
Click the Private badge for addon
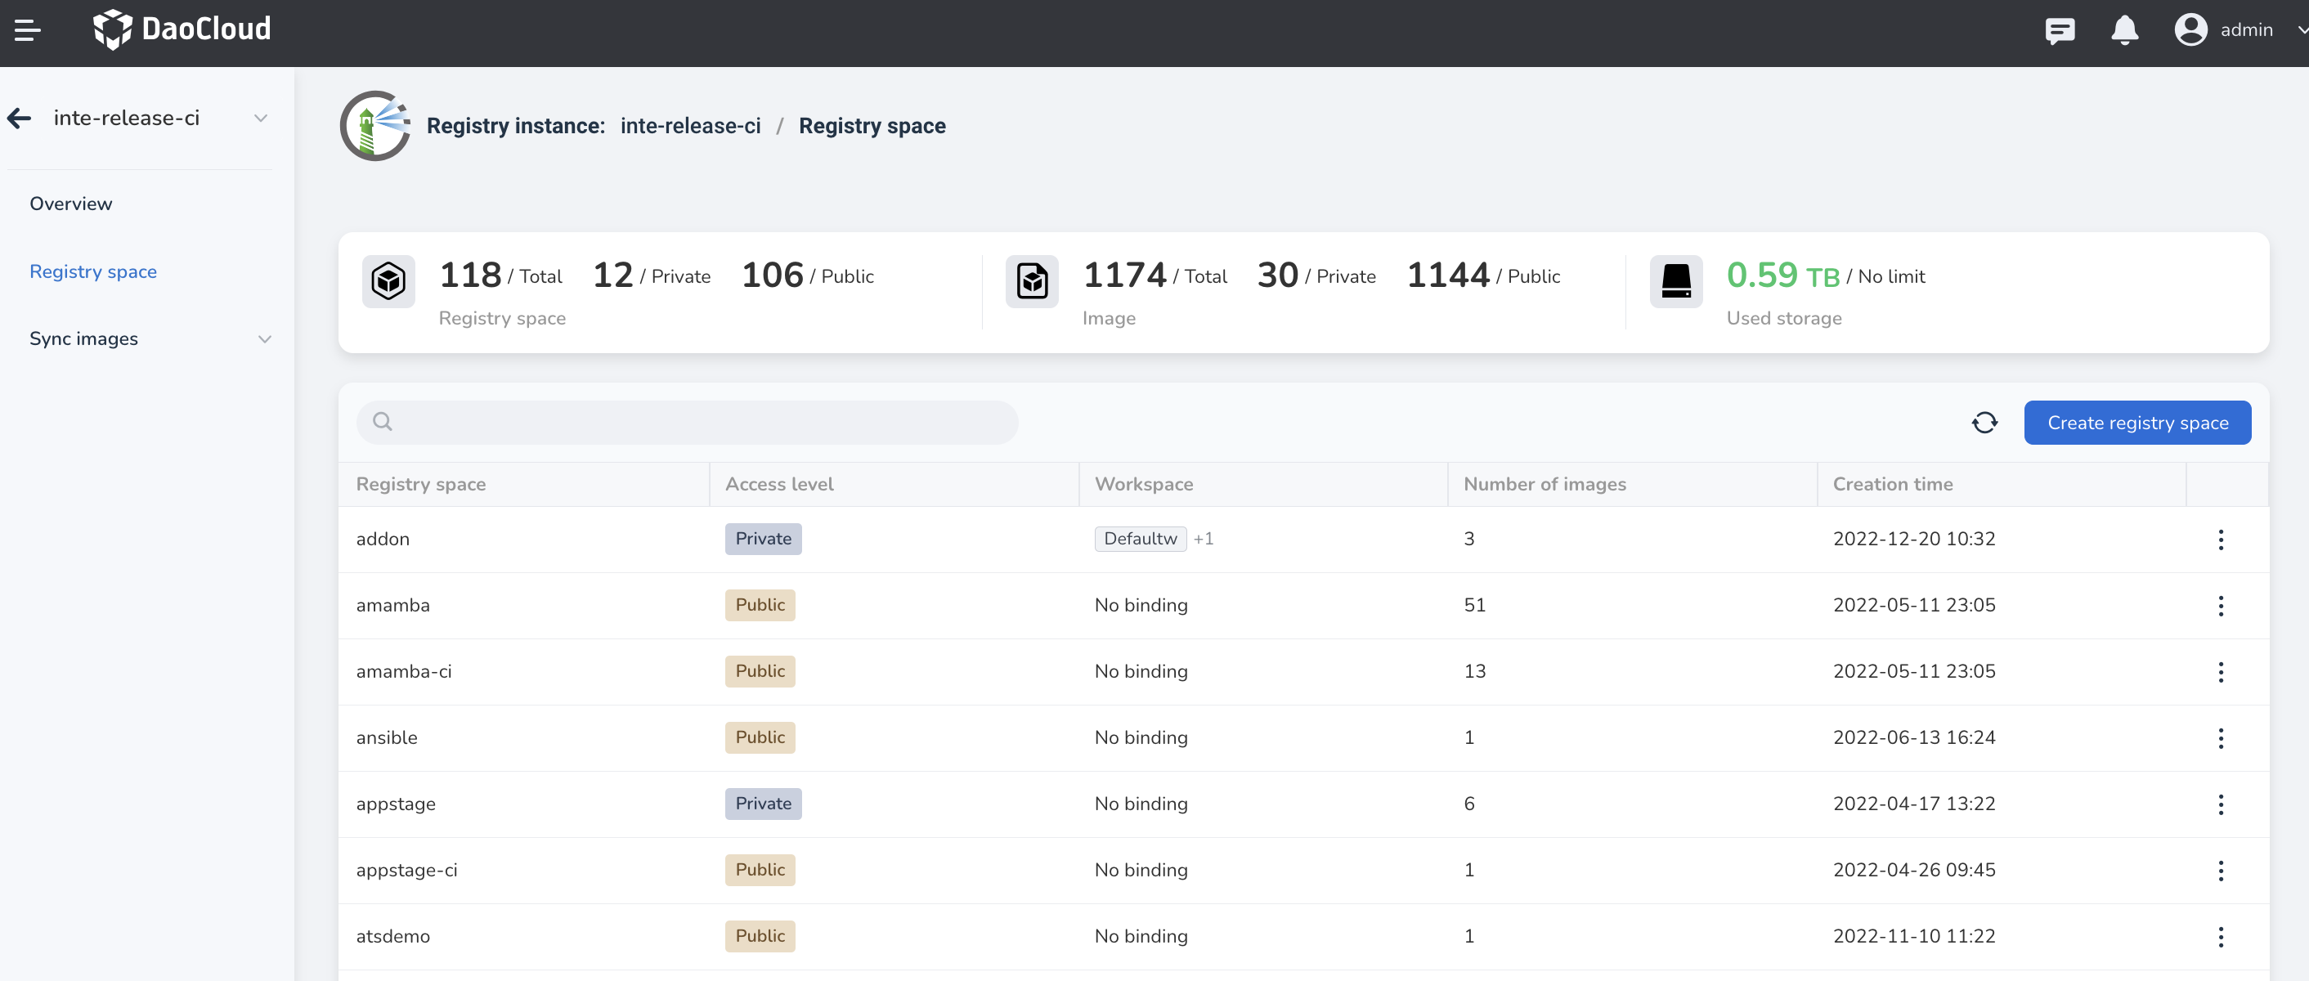(x=763, y=539)
